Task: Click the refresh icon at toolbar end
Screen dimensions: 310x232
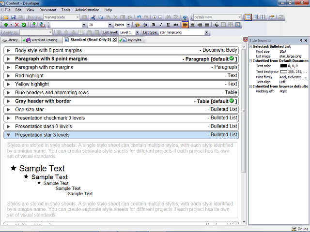Action: (x=281, y=17)
